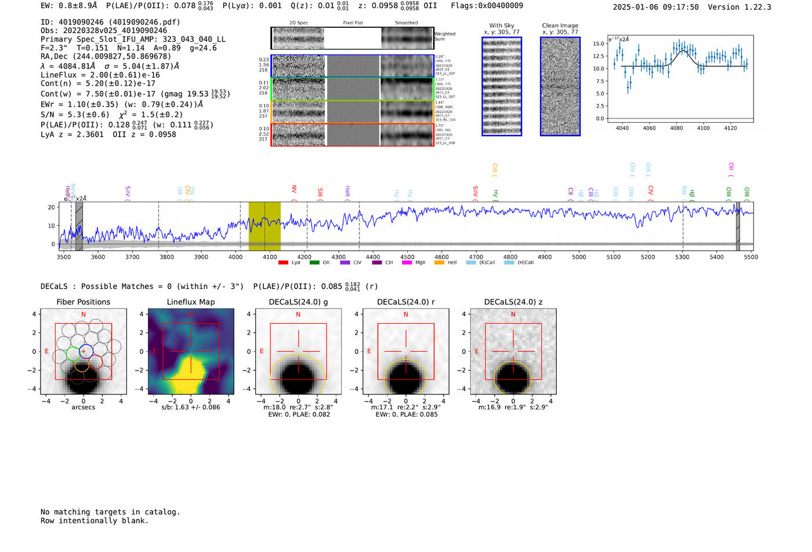
Task: Open the DECaLS(24.0) g cutout
Action: pyautogui.click(x=298, y=352)
